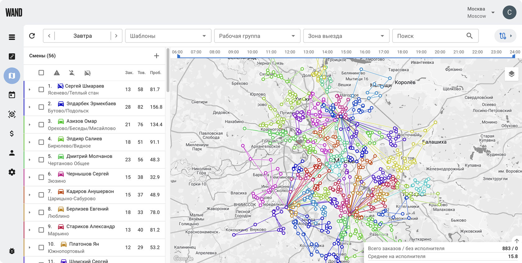
Task: Click the shift list scrollbar
Action: (x=168, y=70)
